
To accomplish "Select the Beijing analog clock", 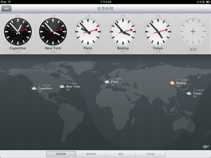I will 123,31.
